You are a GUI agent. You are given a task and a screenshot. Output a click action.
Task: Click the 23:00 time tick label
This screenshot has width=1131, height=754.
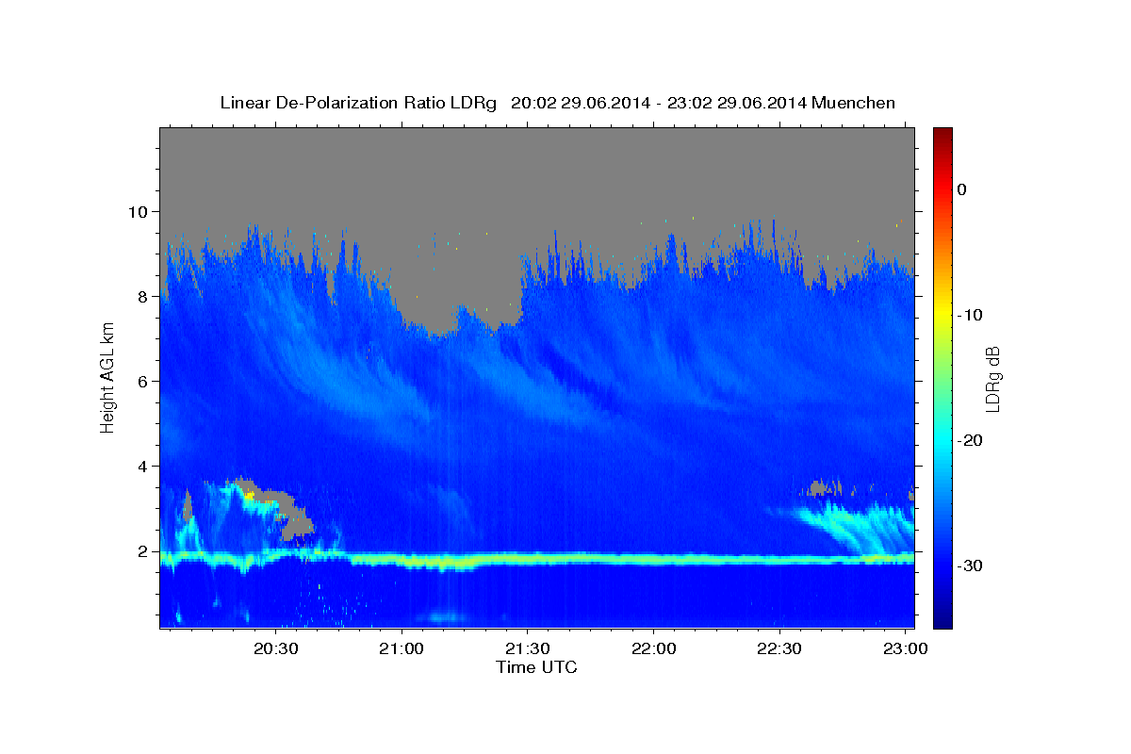tap(906, 649)
